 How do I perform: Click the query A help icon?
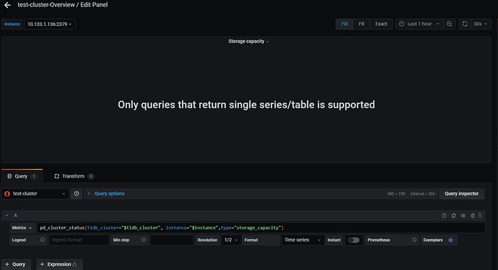point(444,216)
